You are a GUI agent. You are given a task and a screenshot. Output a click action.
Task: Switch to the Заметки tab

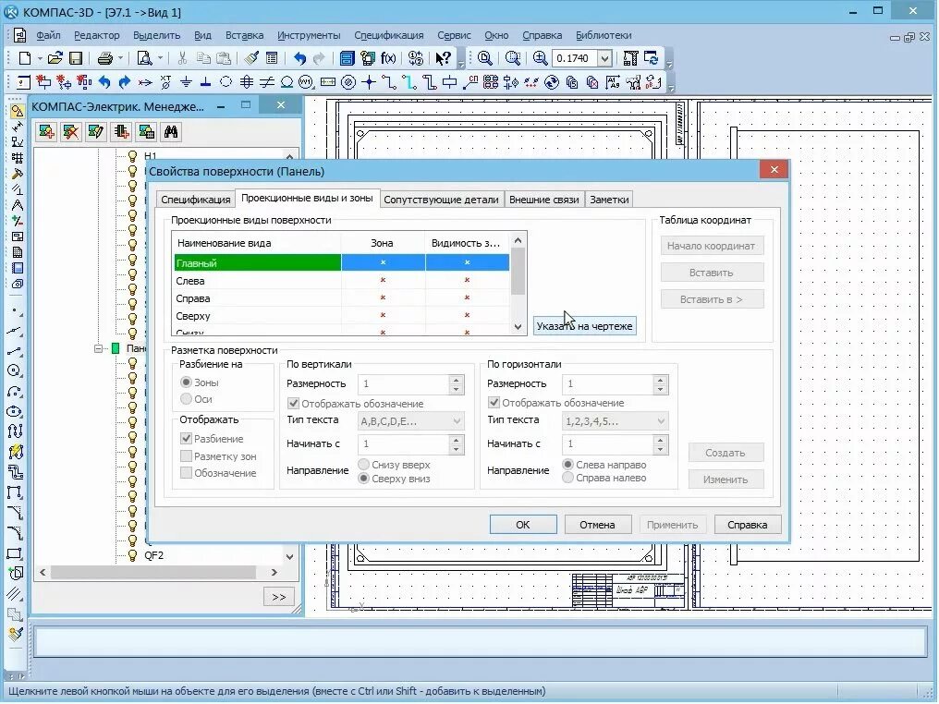click(x=609, y=200)
